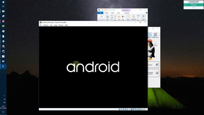Image resolution: width=204 pixels, height=115 pixels.
Task: Select the Application Tools contextual tab
Action: [x=126, y=10]
